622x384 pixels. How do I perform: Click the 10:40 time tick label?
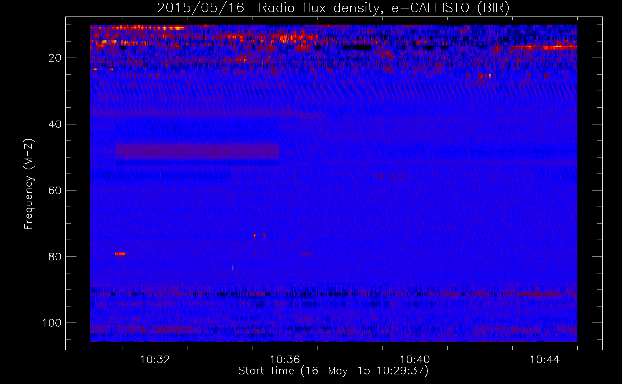[x=415, y=360]
